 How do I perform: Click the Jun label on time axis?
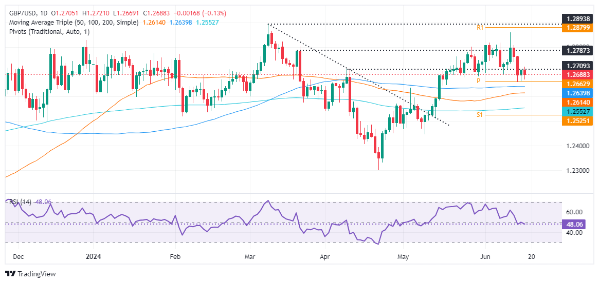click(485, 257)
